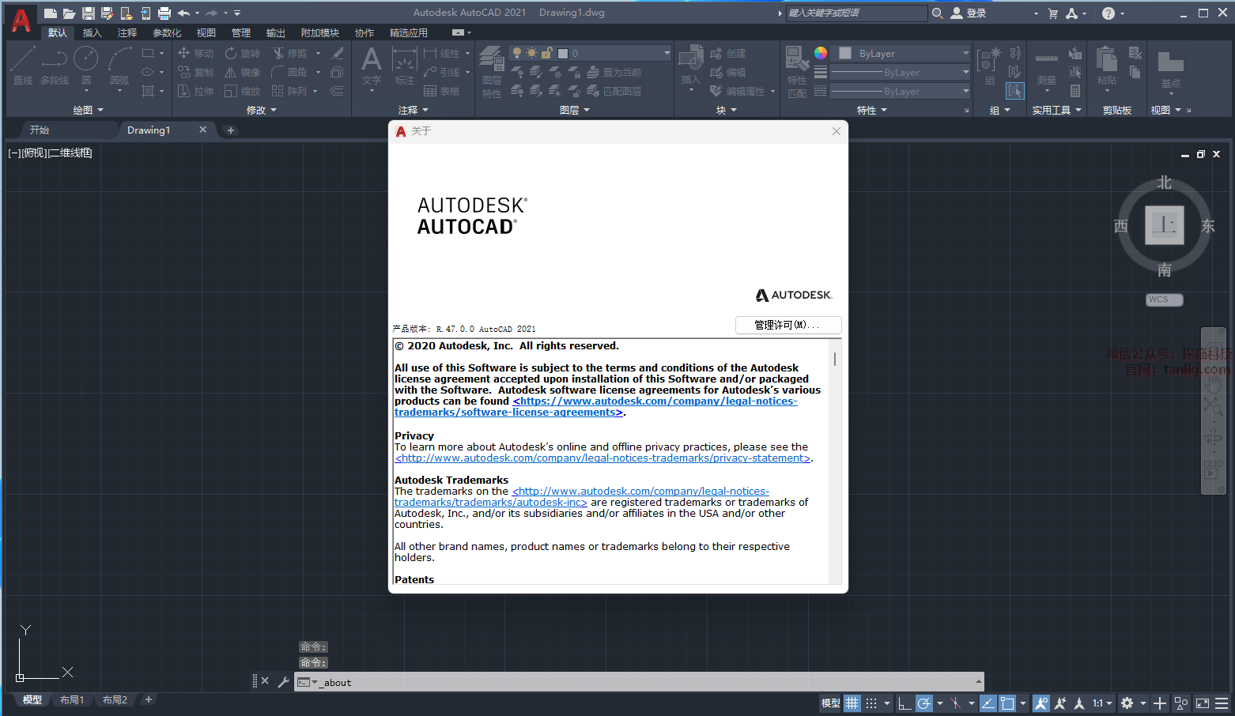Click the Match Properties (特性匹配) icon

796,71
